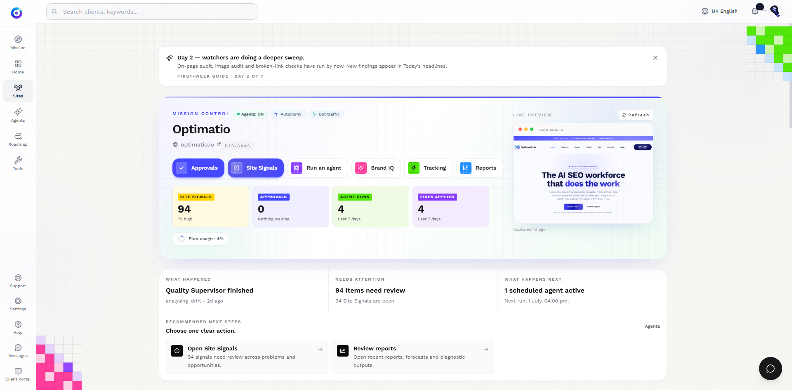
Task: Open the user avatar menu
Action: (775, 11)
